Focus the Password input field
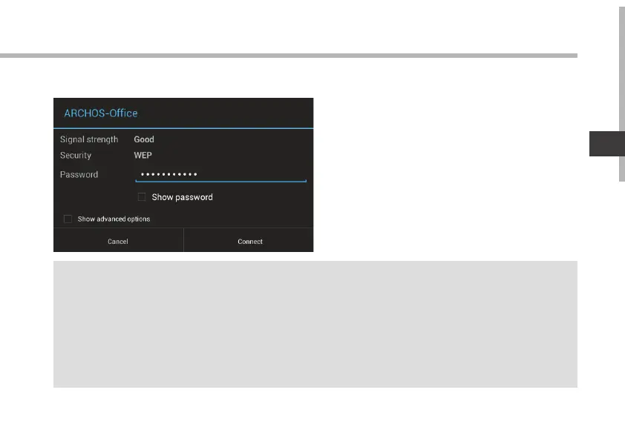Screen dimensions: 625x441 pos(220,174)
